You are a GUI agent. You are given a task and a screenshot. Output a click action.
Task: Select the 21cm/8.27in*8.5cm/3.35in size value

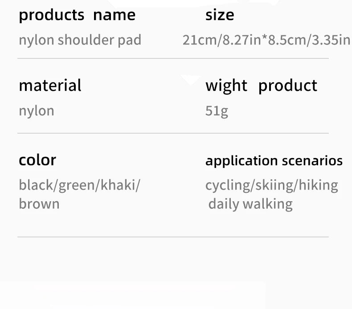(x=266, y=40)
